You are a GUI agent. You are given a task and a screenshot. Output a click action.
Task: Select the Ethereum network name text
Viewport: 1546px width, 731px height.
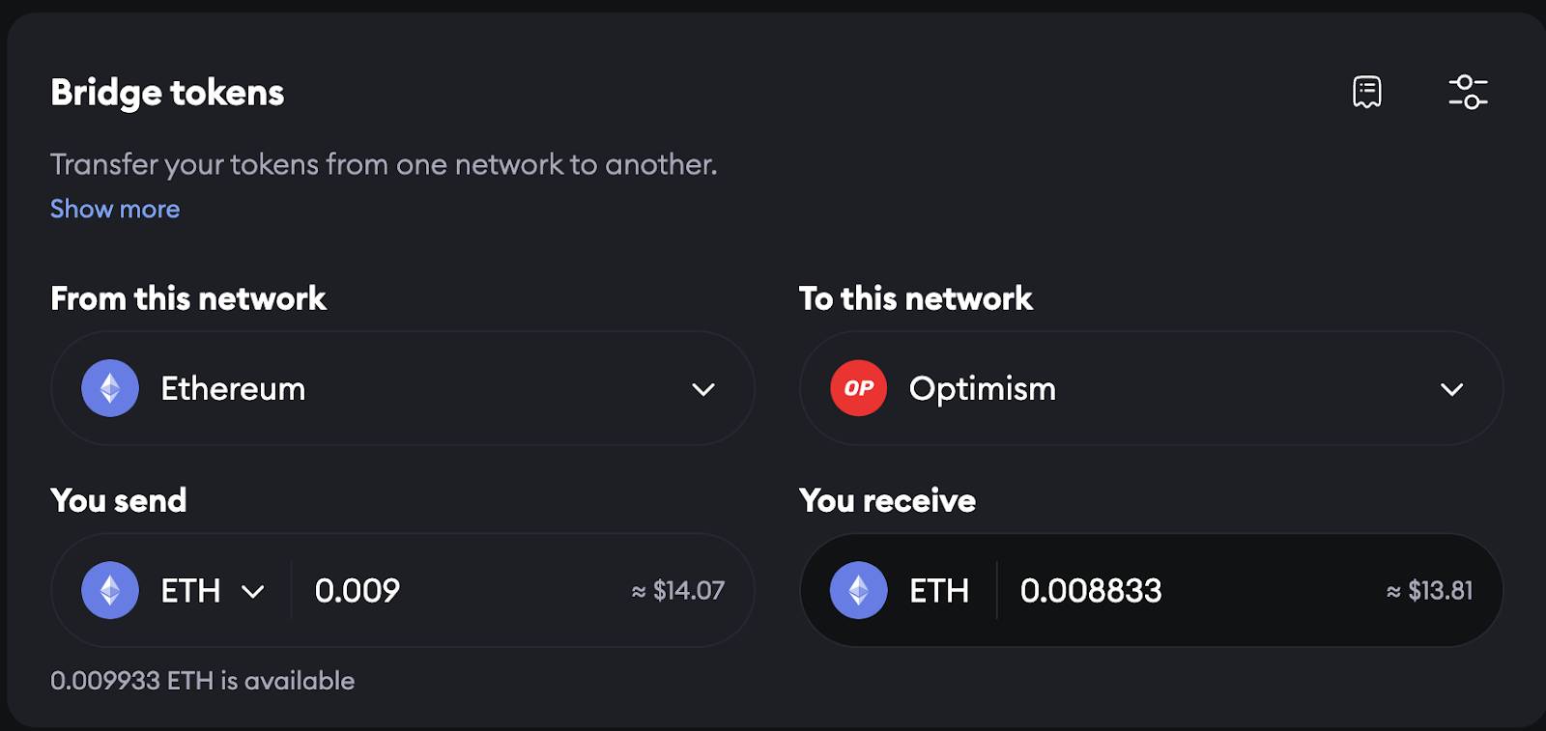point(233,388)
